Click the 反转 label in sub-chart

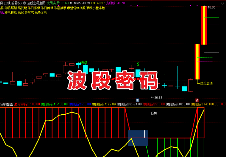coord(154,114)
